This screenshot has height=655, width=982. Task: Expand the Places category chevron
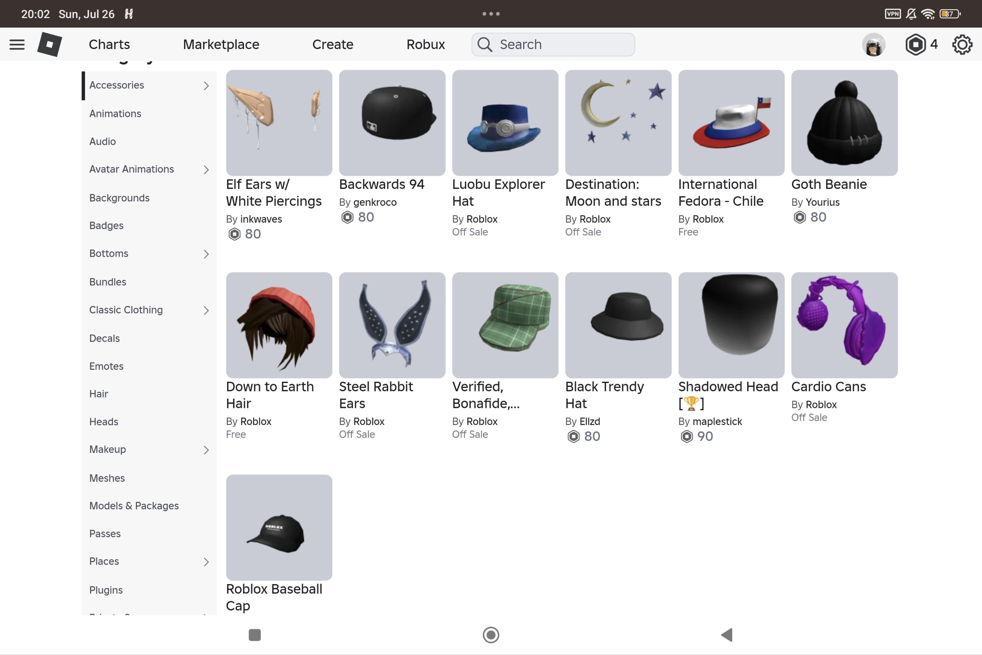tap(206, 562)
